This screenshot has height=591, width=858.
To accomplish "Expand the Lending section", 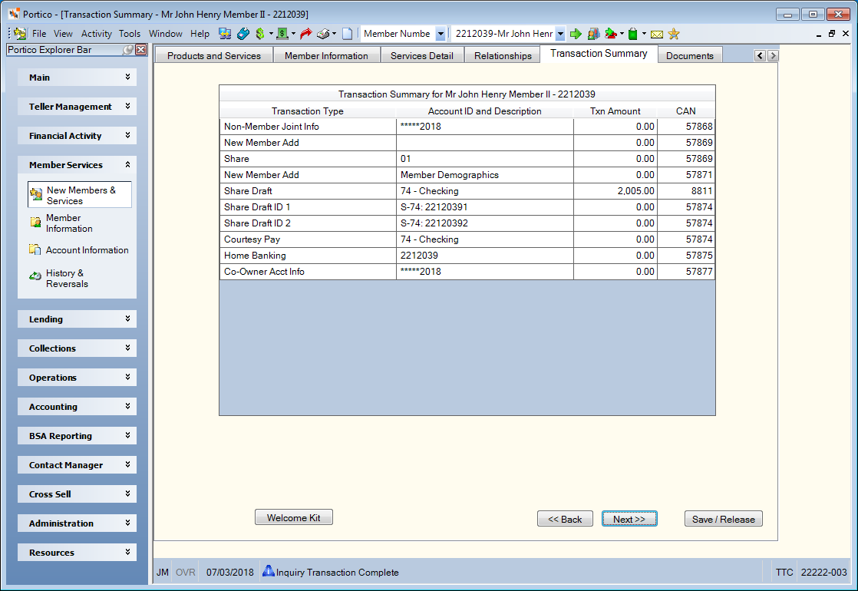I will click(78, 319).
